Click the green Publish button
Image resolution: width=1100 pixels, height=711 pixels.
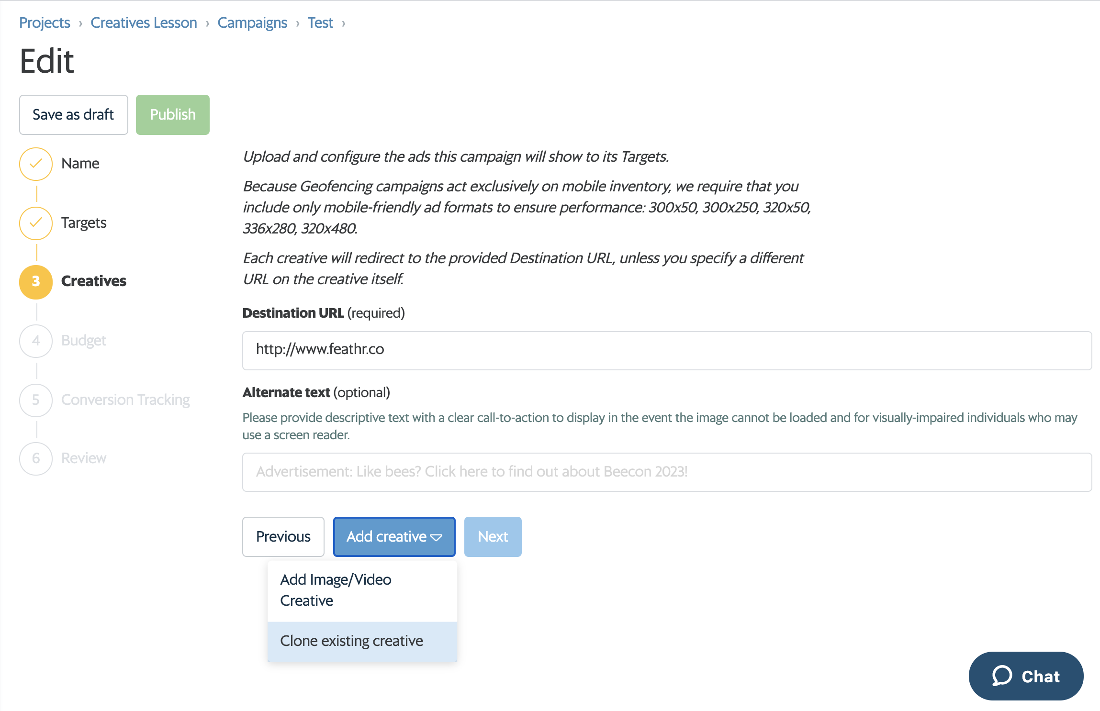173,115
